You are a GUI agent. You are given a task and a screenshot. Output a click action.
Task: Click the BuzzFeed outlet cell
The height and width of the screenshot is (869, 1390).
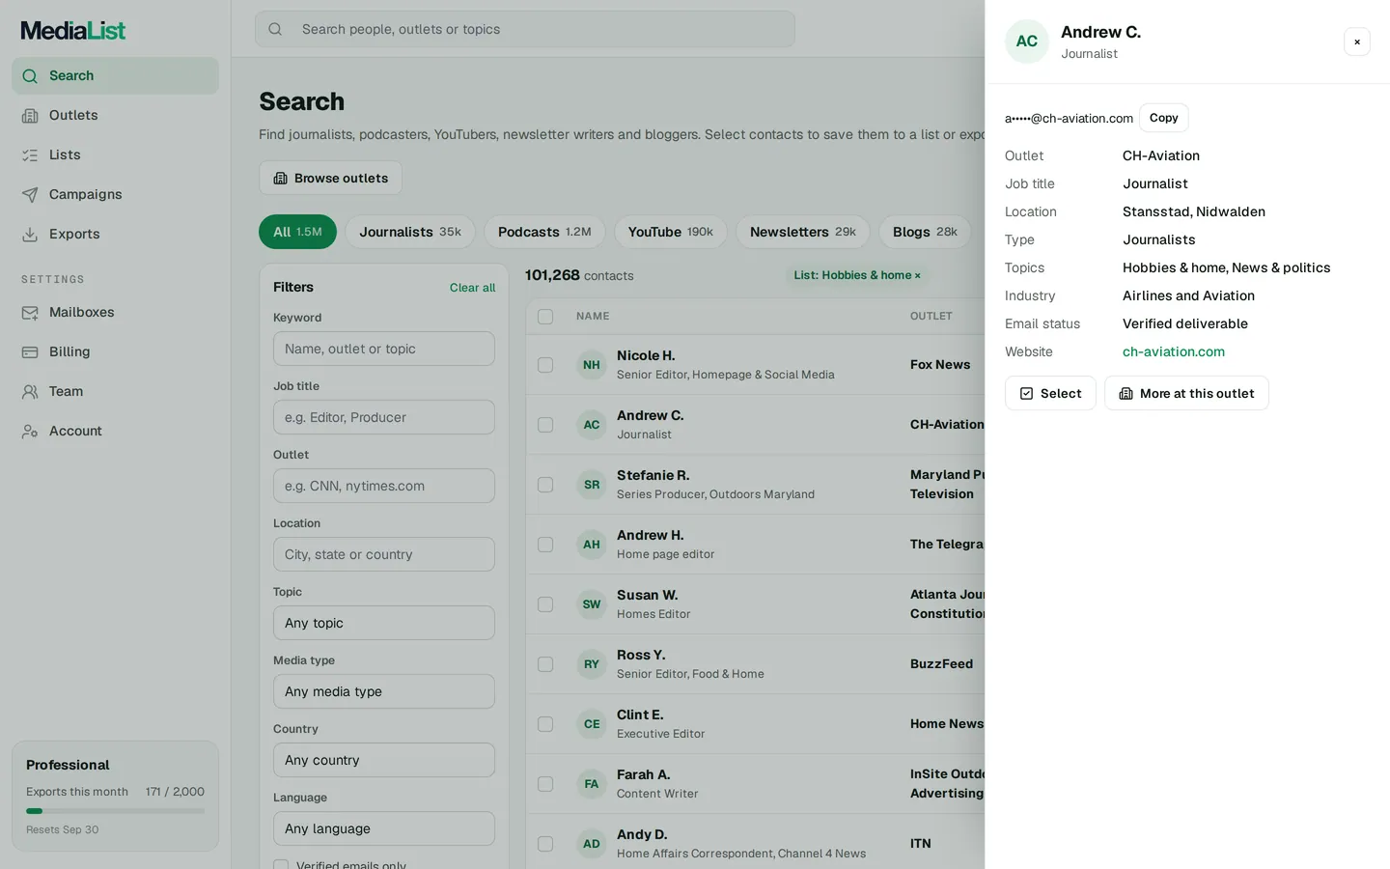pyautogui.click(x=942, y=664)
